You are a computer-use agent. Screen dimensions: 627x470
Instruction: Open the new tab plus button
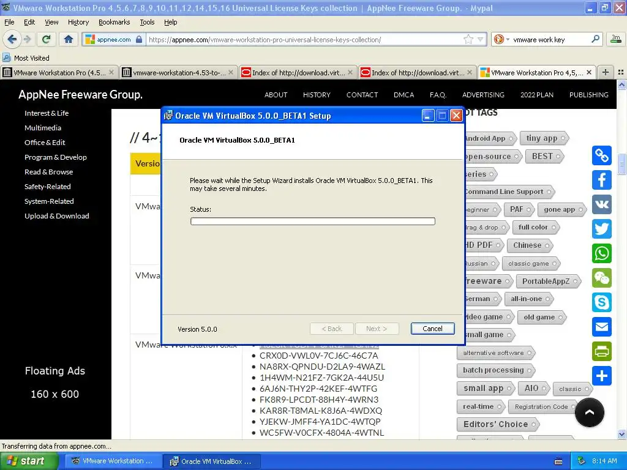[606, 72]
